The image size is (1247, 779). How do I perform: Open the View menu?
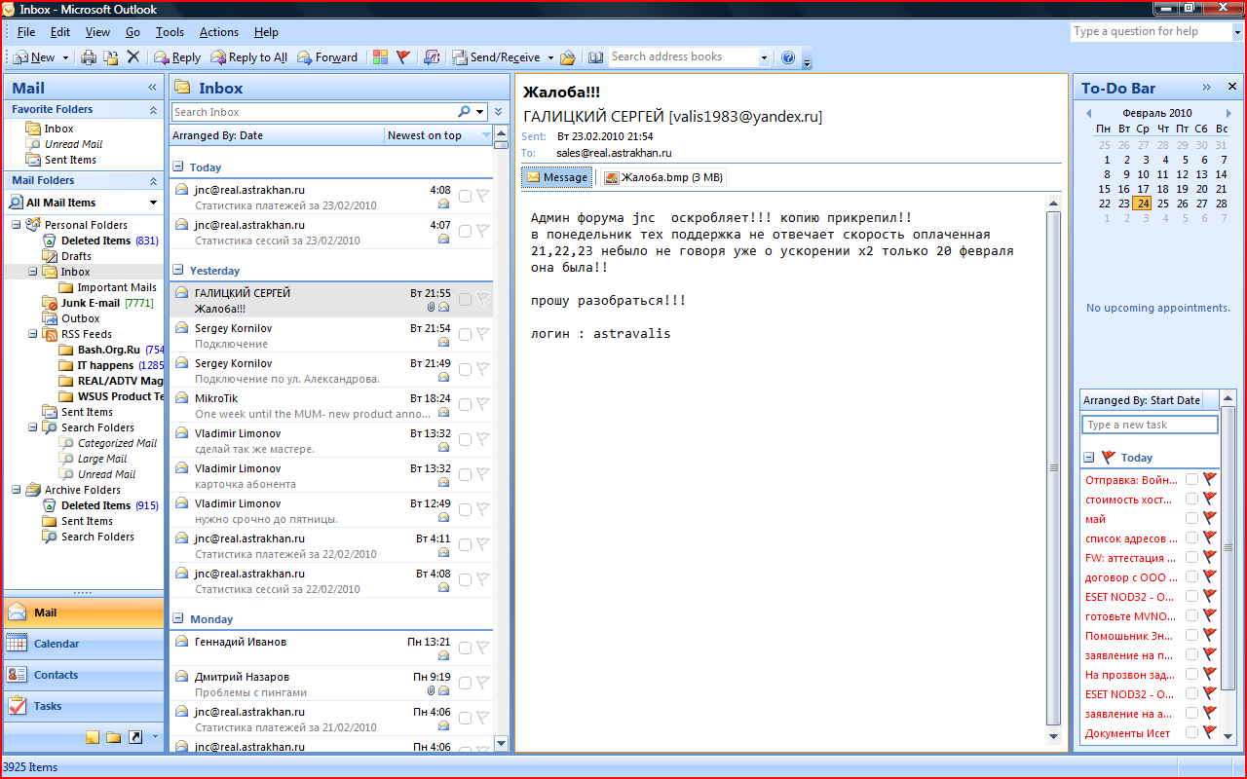97,32
